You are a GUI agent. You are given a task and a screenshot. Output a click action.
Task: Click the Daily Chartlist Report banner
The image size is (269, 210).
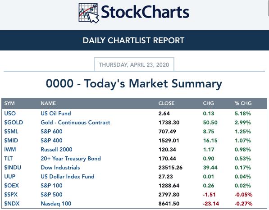pos(134,41)
